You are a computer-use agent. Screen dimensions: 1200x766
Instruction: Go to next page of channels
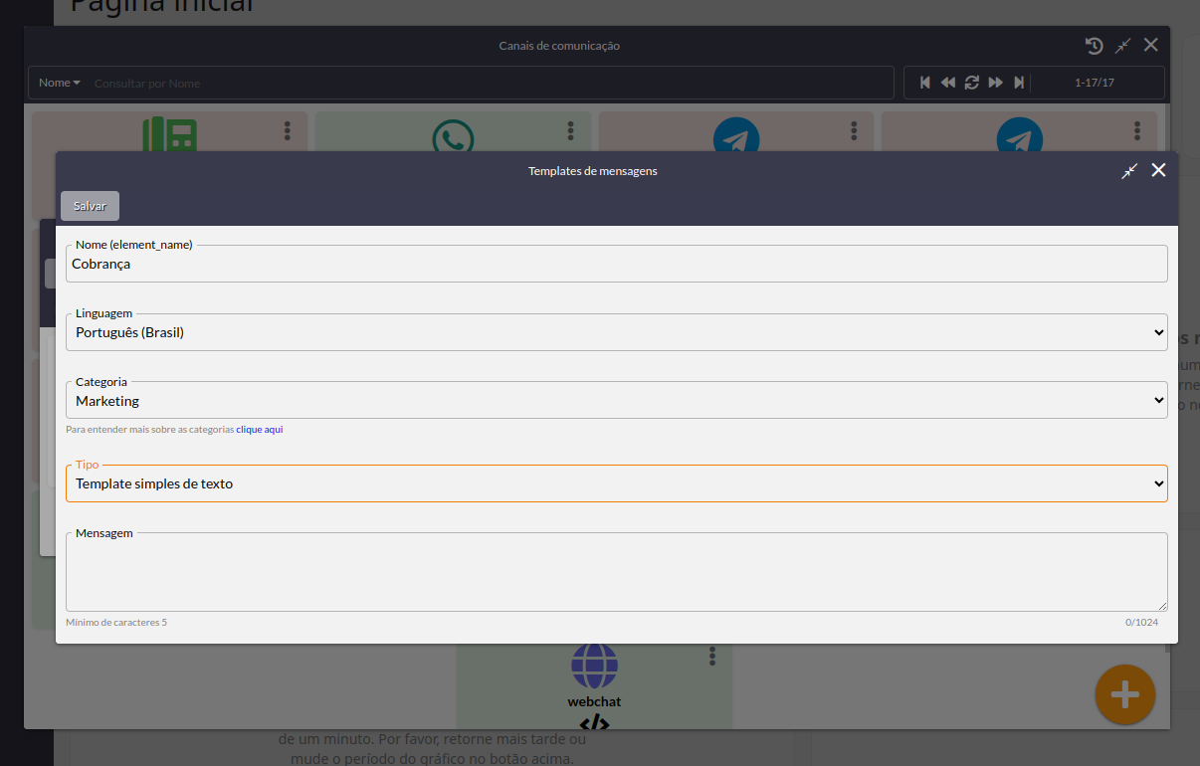pos(996,83)
